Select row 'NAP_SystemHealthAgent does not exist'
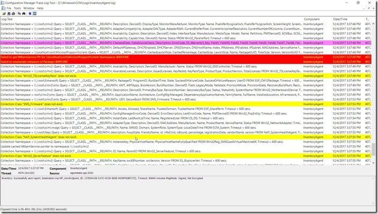 point(186,137)
